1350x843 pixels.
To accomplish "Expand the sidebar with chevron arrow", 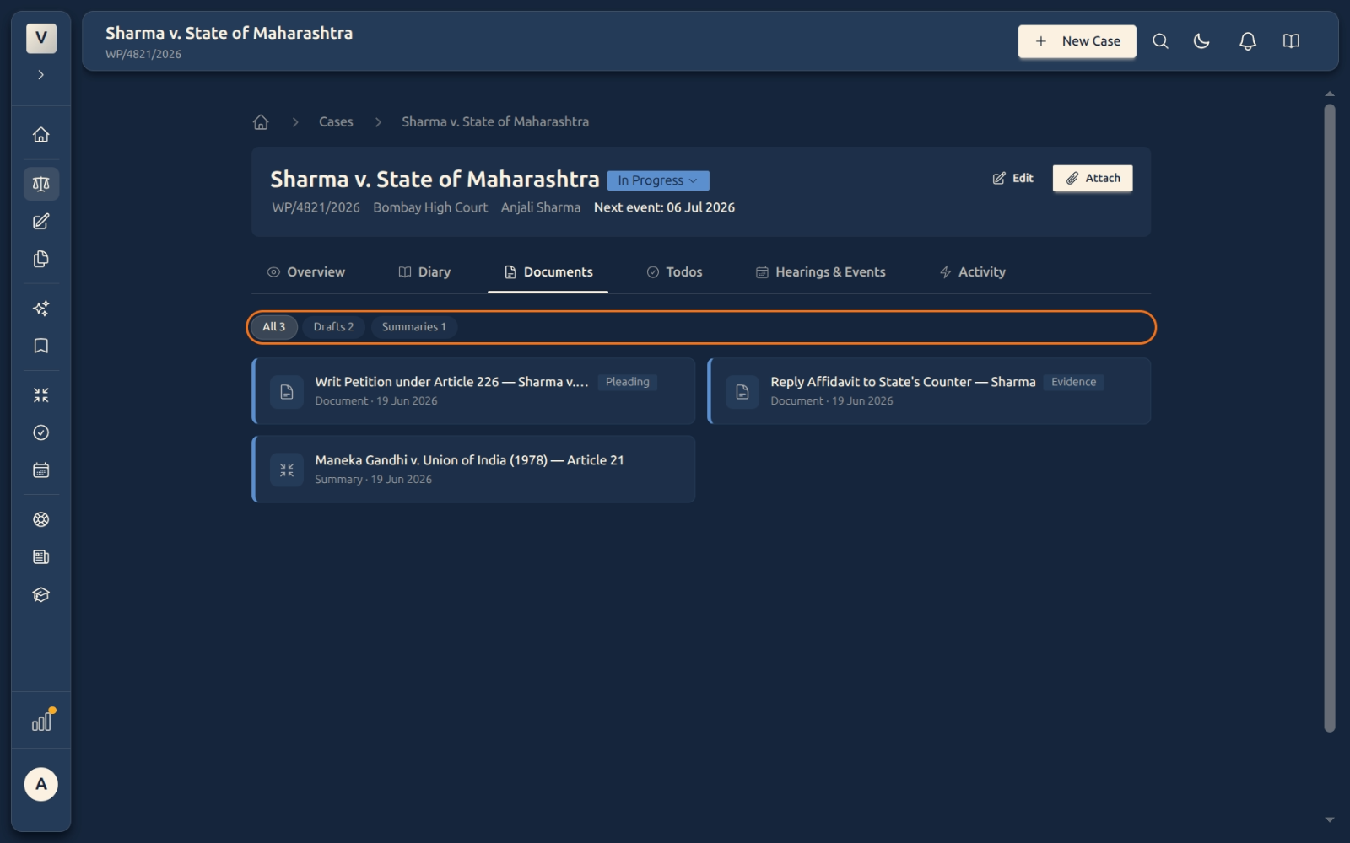I will coord(40,75).
